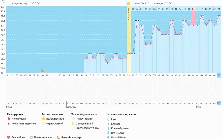The width and height of the screenshot is (223, 139).
Task: Click the Клейкая cervical fluid icon
Action: click(108, 124)
